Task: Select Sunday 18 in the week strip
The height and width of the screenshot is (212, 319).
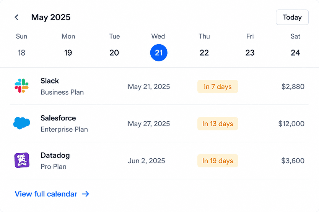Action: click(x=21, y=53)
